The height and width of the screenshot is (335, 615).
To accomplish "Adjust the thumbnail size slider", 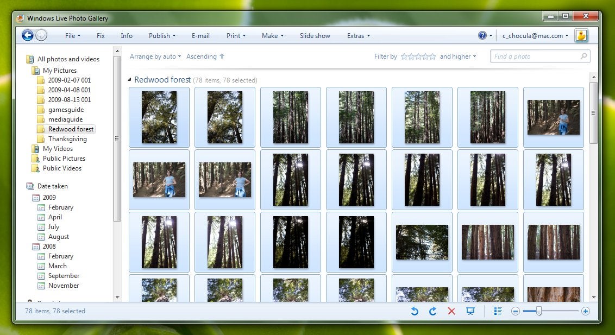I will [539, 311].
